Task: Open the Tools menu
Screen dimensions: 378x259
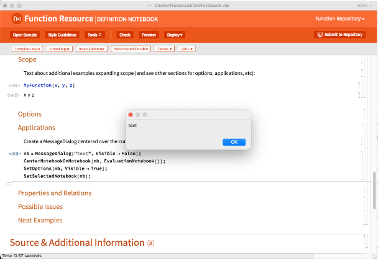Action: [x=95, y=35]
